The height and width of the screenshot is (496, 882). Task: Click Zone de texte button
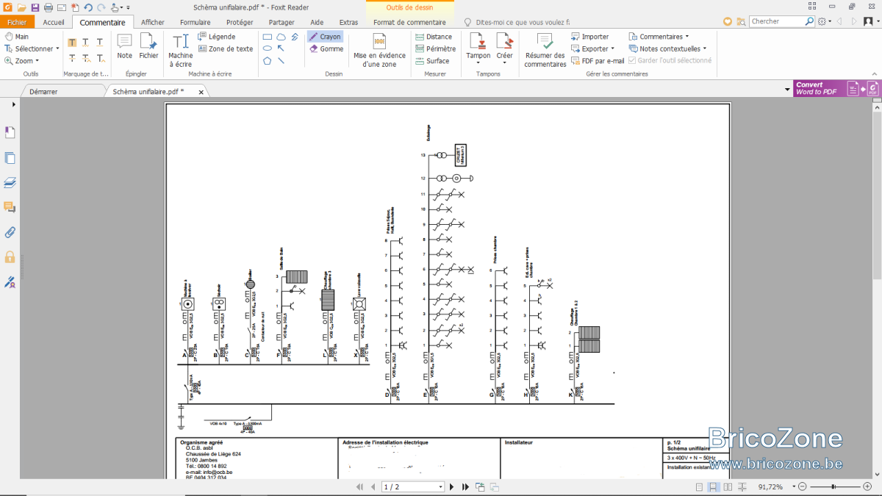coord(225,48)
